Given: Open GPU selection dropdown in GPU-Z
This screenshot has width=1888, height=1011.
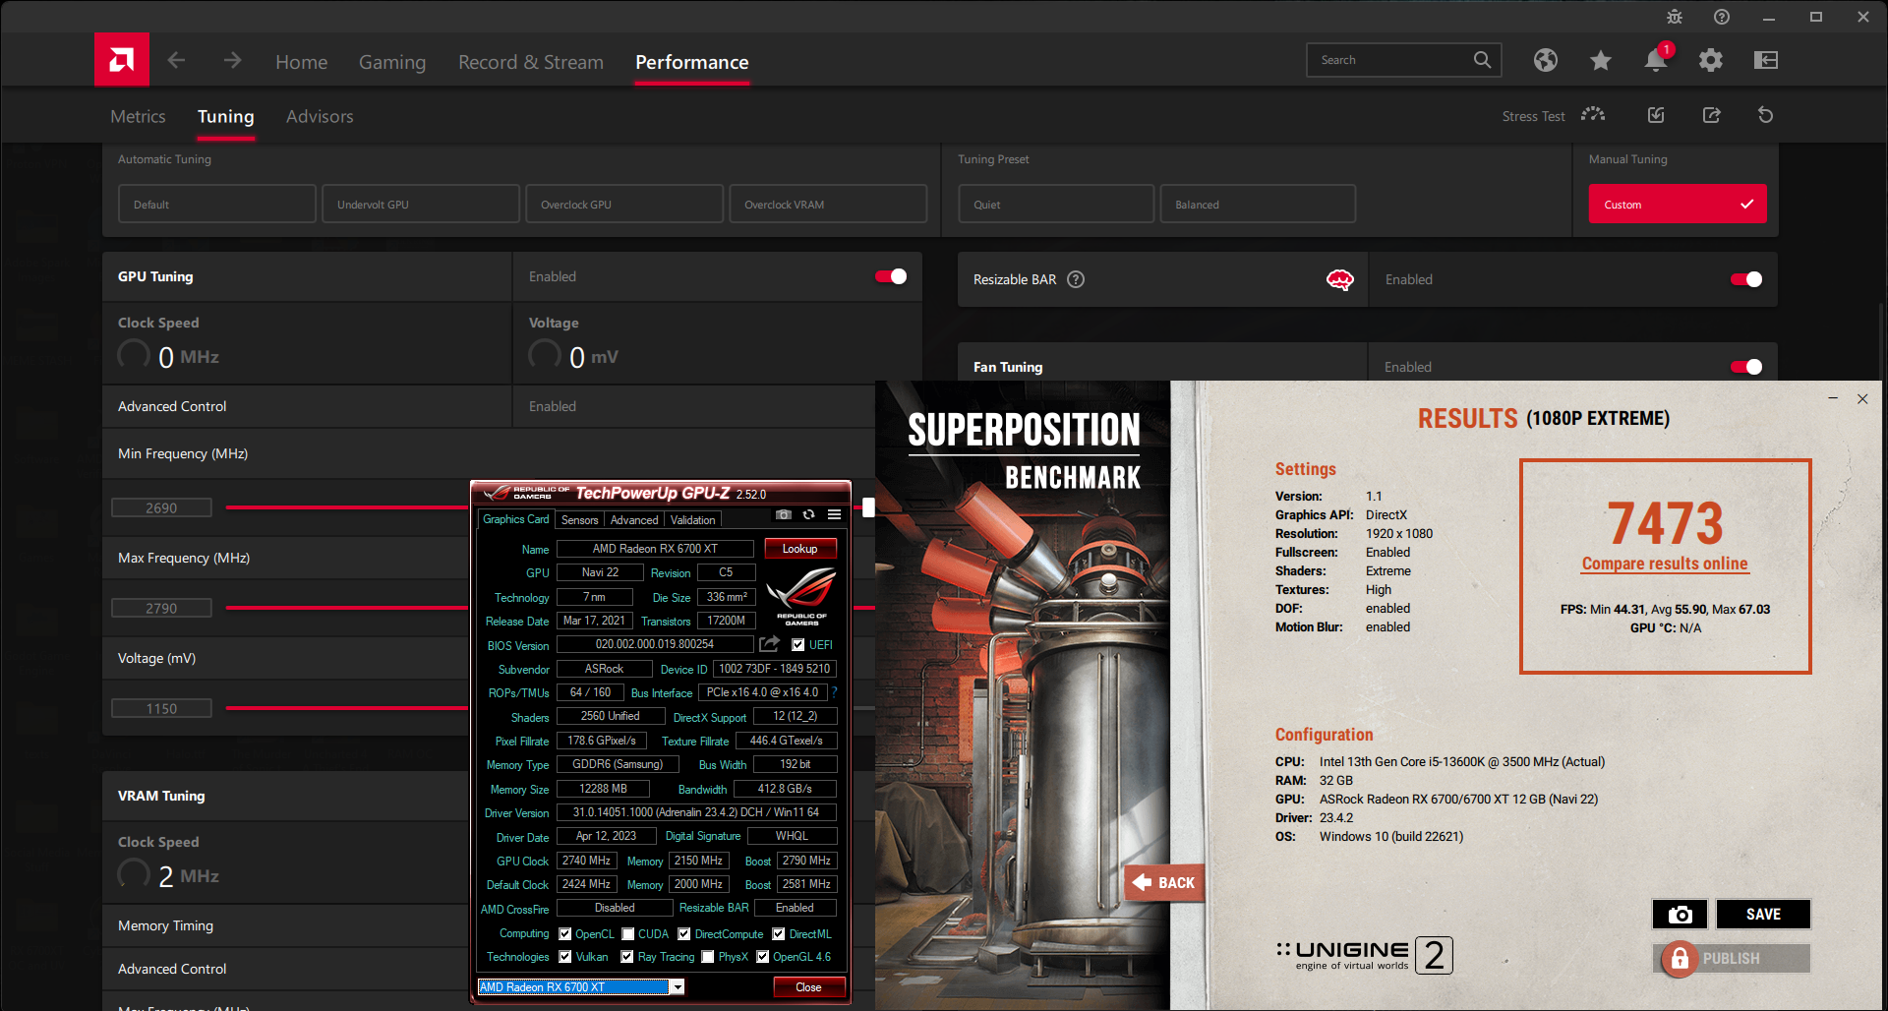Looking at the screenshot, I should (x=678, y=987).
